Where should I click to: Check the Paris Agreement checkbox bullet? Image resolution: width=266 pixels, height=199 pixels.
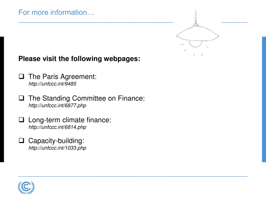click(21, 76)
